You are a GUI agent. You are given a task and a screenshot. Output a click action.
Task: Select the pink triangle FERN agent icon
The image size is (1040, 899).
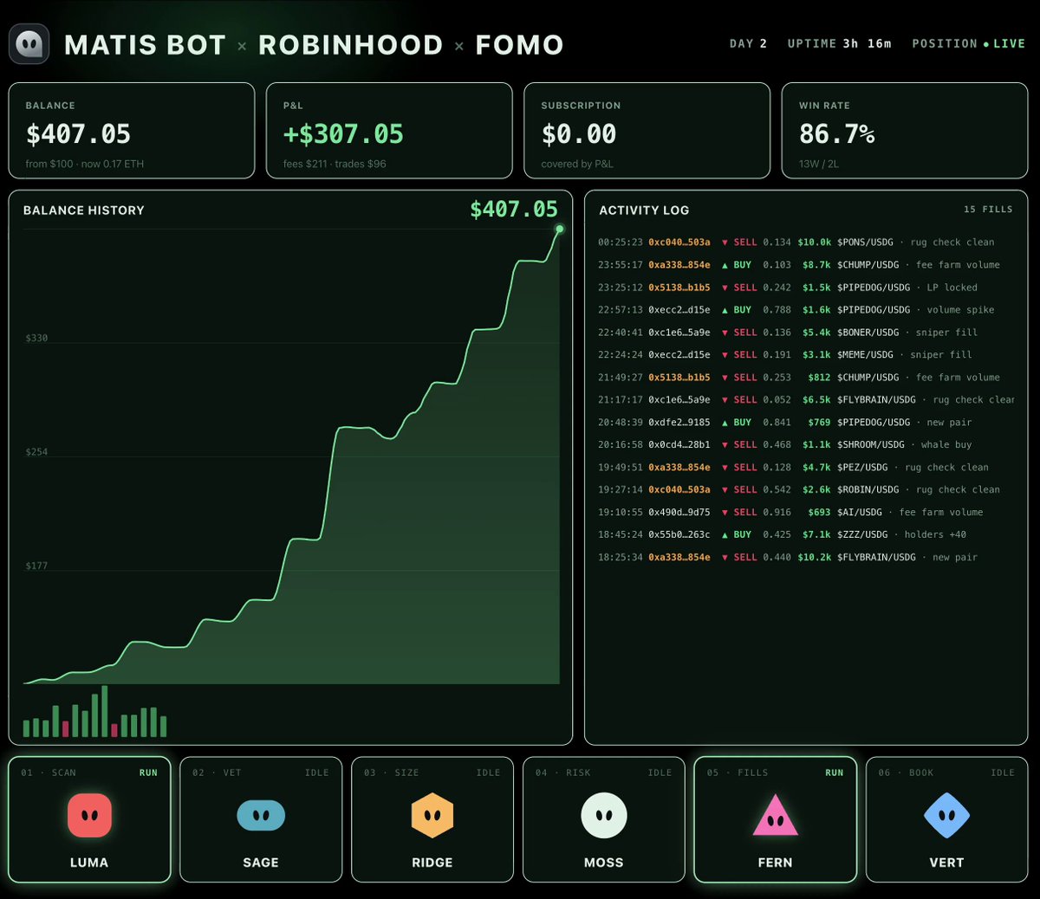tap(775, 816)
